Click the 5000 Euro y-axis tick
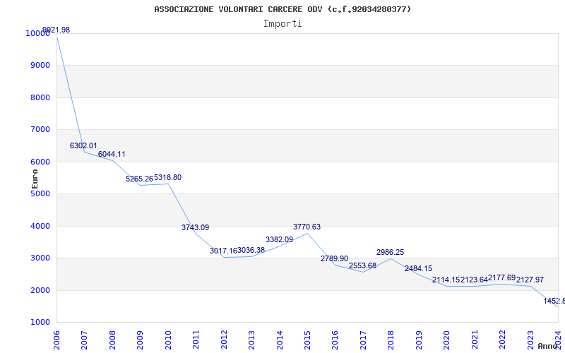This screenshot has width=565, height=353. point(40,193)
